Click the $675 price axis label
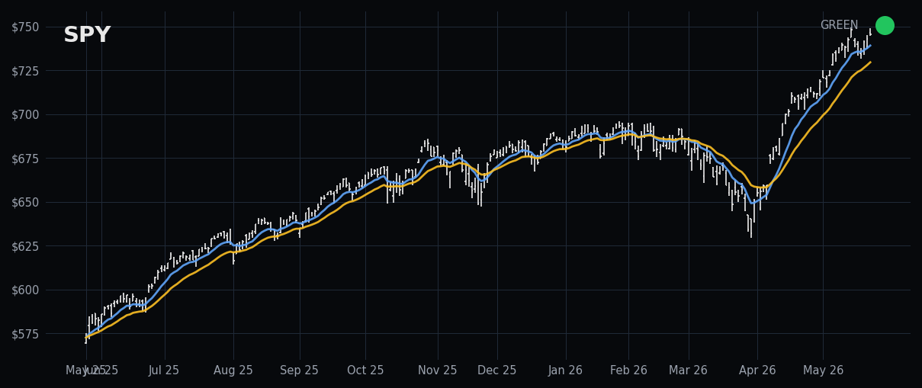Viewport: 922px width, 388px height. pos(25,158)
